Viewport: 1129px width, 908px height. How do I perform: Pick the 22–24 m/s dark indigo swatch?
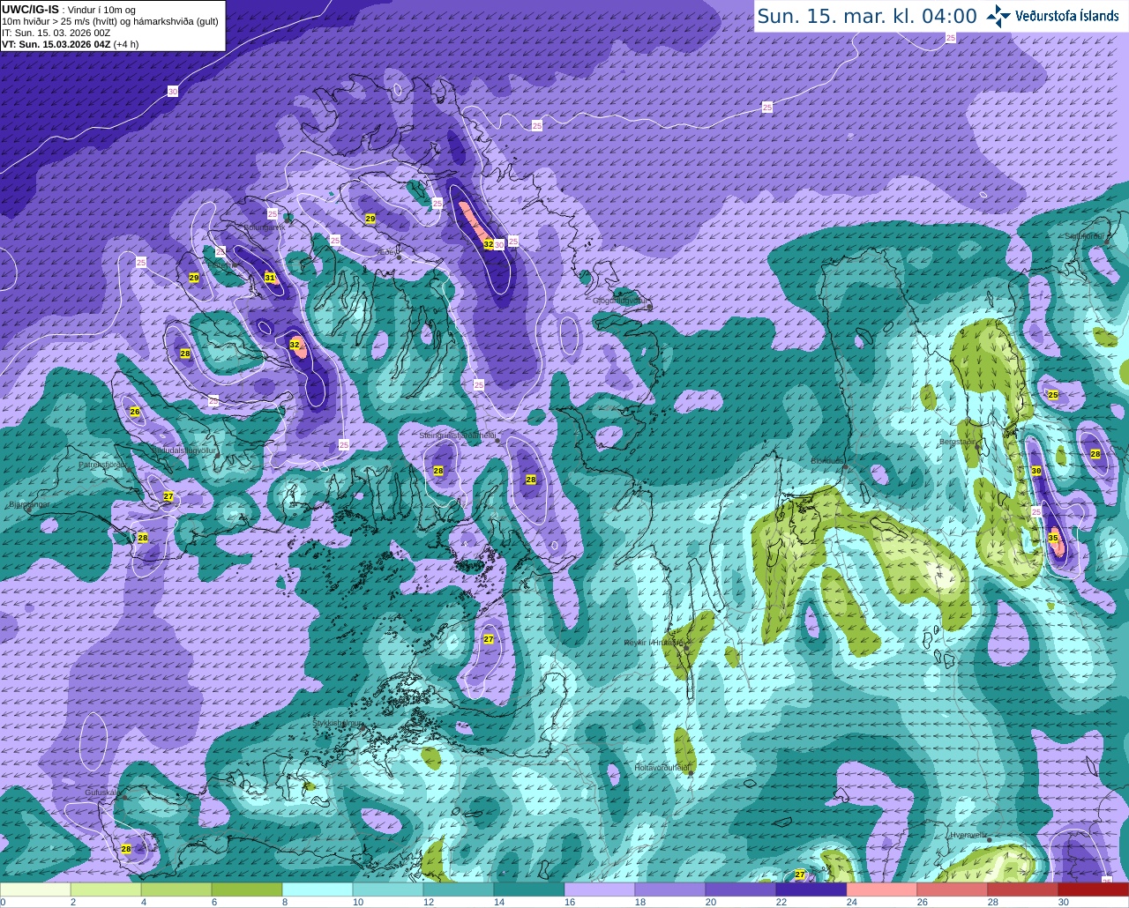point(811,889)
